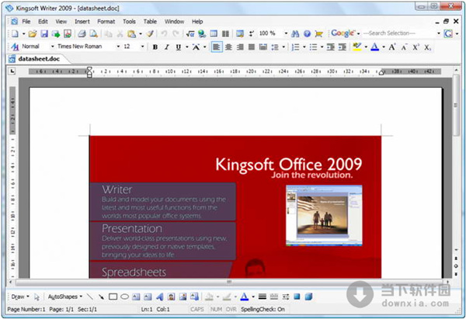Open the 100% zoom dropdown
This screenshot has width=466, height=319.
tap(285, 34)
